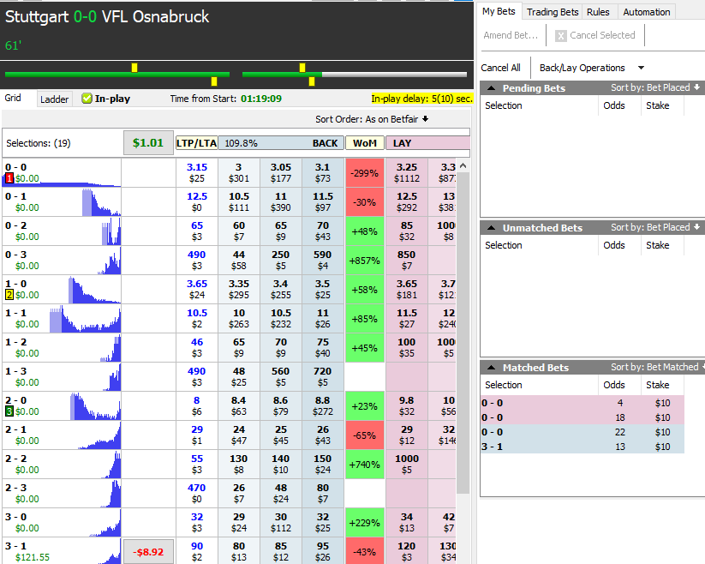Click the LAY column header

coord(427,143)
